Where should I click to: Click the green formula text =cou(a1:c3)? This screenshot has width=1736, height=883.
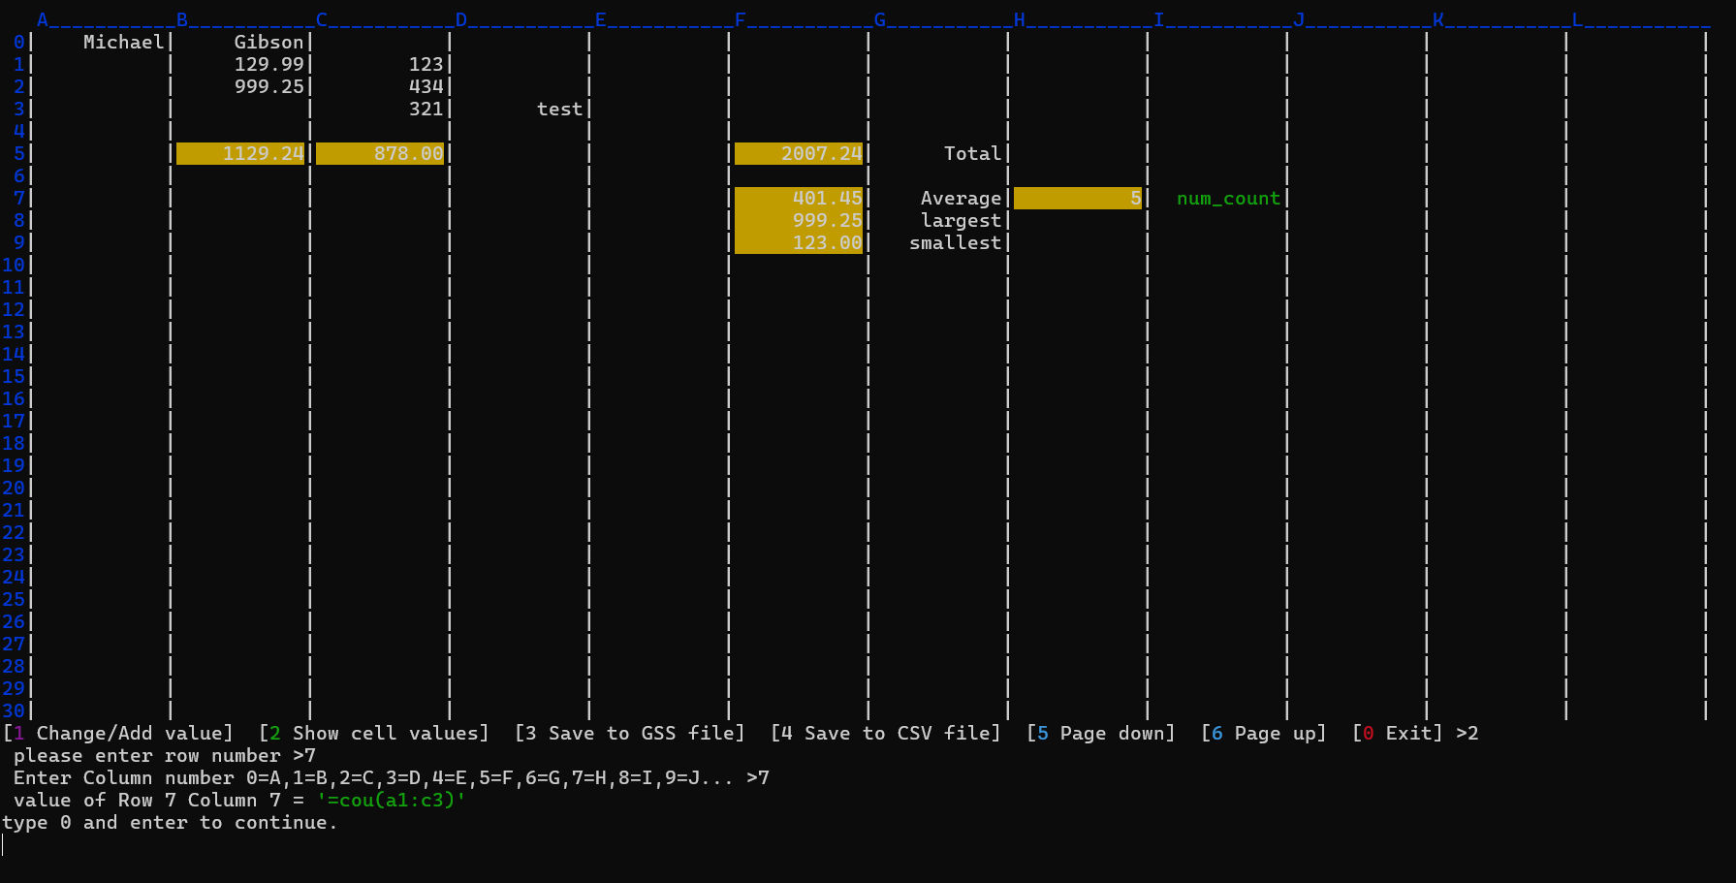(x=392, y=801)
